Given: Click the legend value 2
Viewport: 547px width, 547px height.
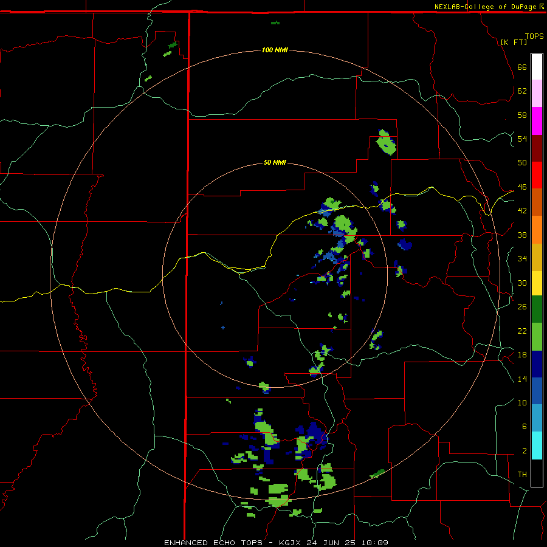Looking at the screenshot, I should 524,450.
